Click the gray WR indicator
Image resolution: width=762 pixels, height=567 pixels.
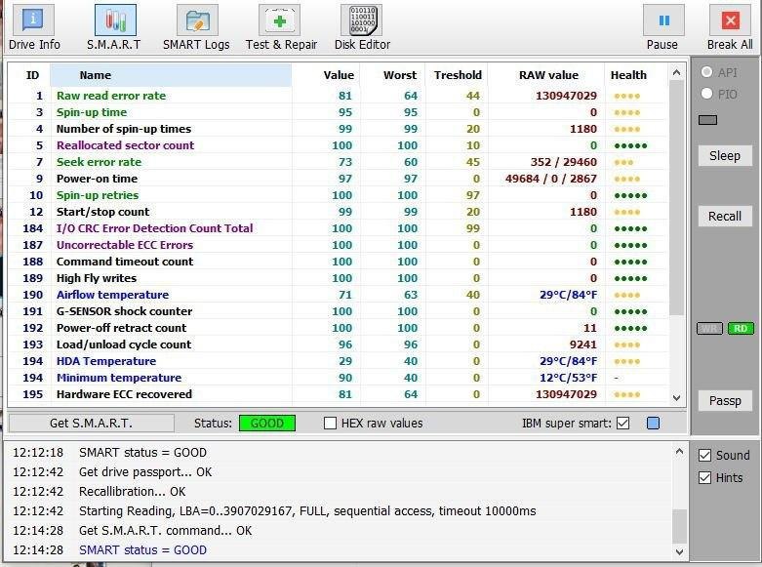[709, 329]
